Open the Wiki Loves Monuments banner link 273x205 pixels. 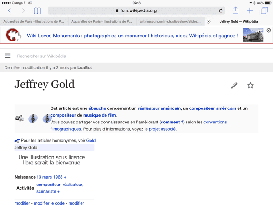pyautogui.click(x=132, y=36)
